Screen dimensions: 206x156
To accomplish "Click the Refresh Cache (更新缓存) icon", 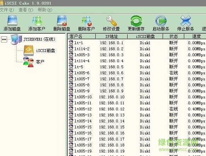I will pos(136,21).
